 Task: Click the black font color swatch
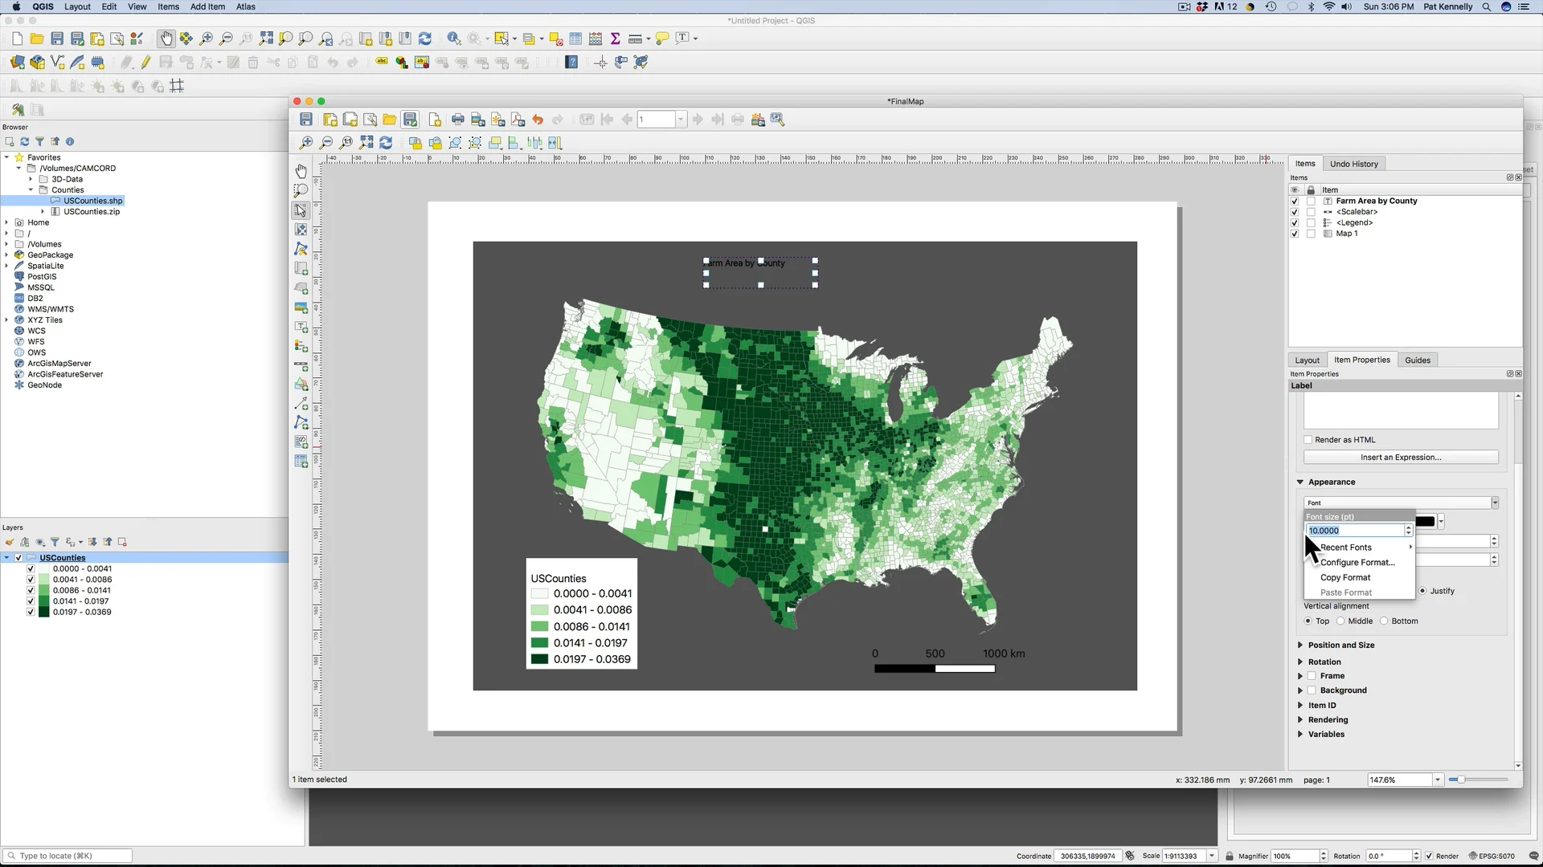pos(1425,522)
